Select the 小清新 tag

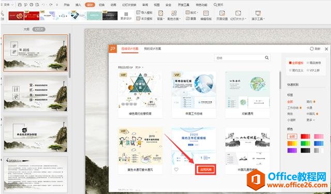point(291,120)
